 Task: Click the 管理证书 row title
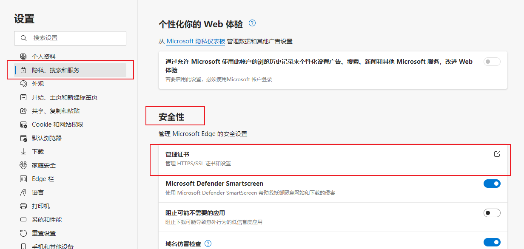pos(177,154)
